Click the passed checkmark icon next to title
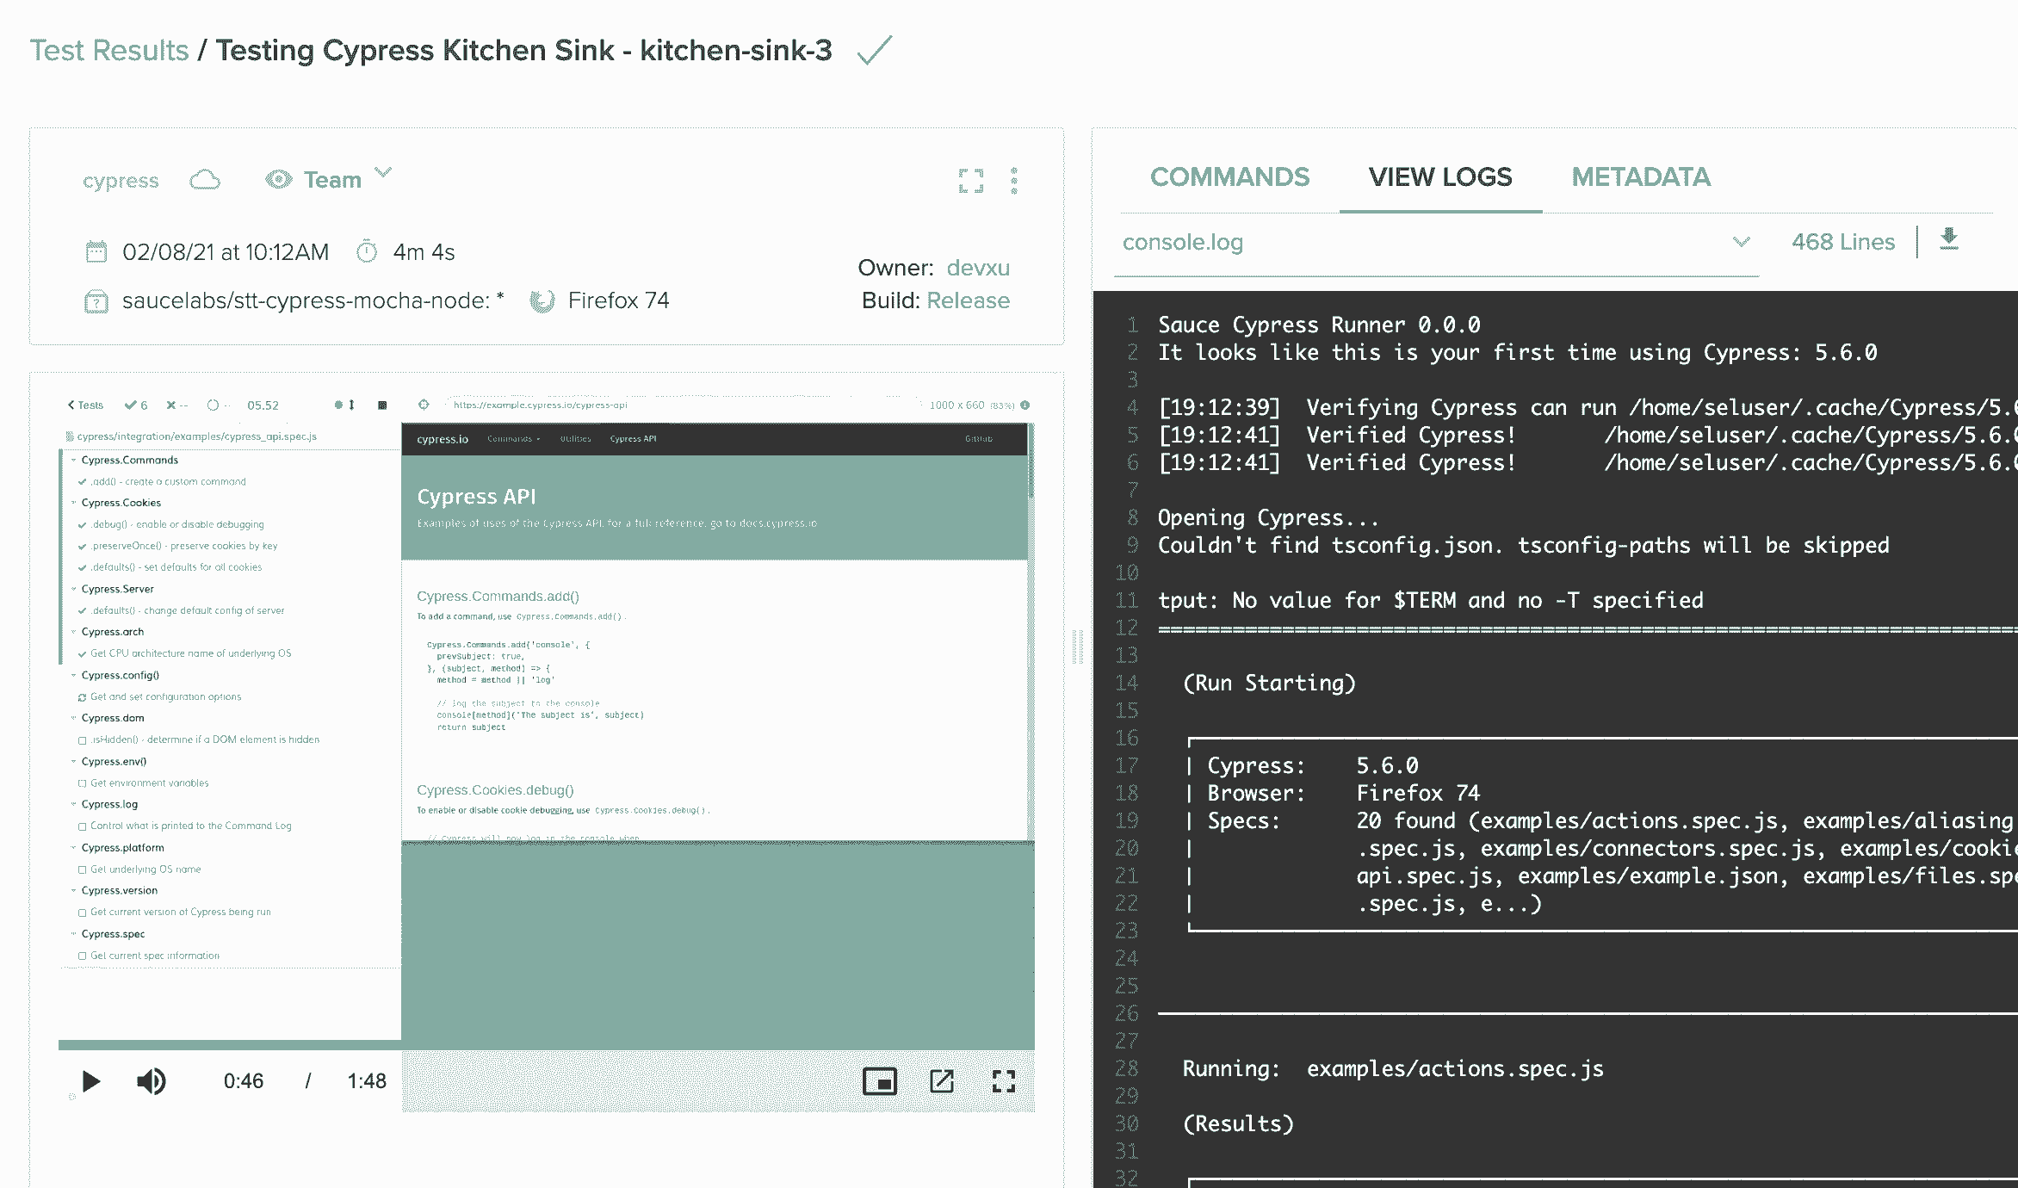The width and height of the screenshot is (2018, 1188). tap(875, 50)
